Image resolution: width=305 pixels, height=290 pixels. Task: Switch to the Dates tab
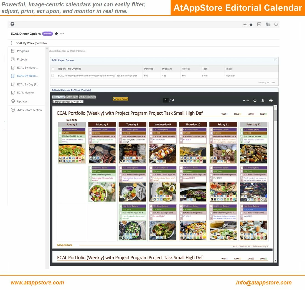point(92,97)
